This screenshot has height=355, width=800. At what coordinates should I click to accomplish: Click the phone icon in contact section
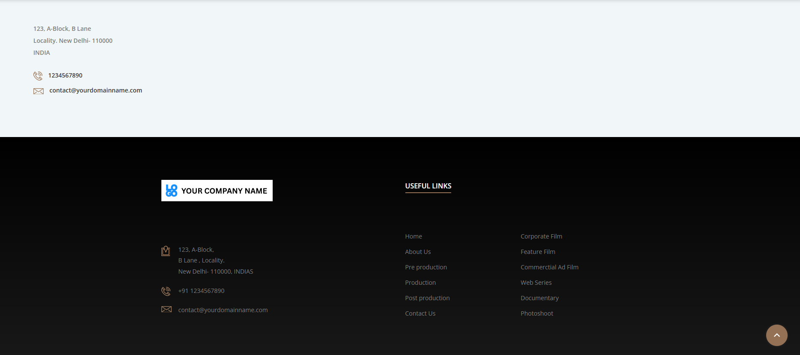coord(38,76)
